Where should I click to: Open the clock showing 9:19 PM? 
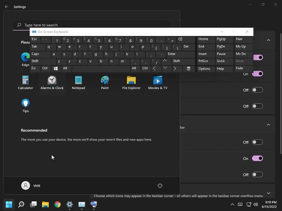click(x=269, y=204)
